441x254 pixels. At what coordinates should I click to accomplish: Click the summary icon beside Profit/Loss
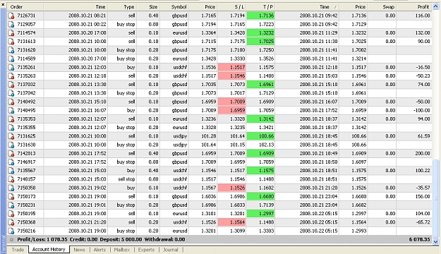tap(11, 240)
